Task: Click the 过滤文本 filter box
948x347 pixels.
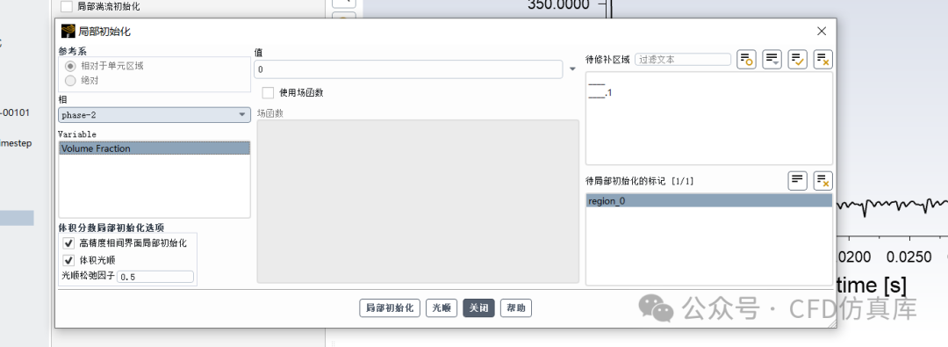Action: pos(683,60)
